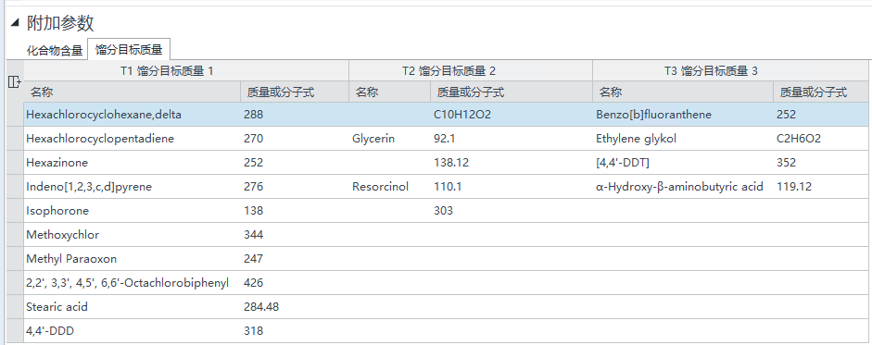Image resolution: width=872 pixels, height=345 pixels.
Task: Select the row header of Isophorone row
Action: coord(15,211)
